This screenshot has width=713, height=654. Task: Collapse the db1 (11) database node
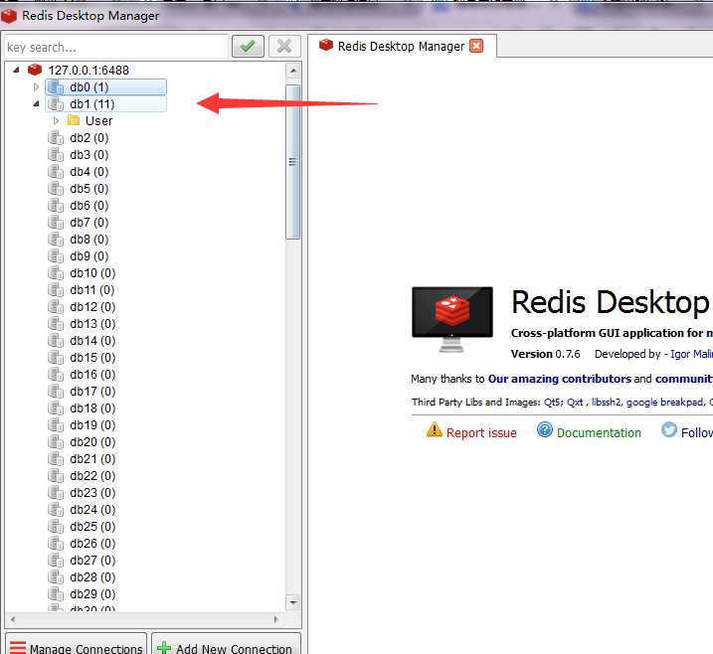pyautogui.click(x=36, y=104)
